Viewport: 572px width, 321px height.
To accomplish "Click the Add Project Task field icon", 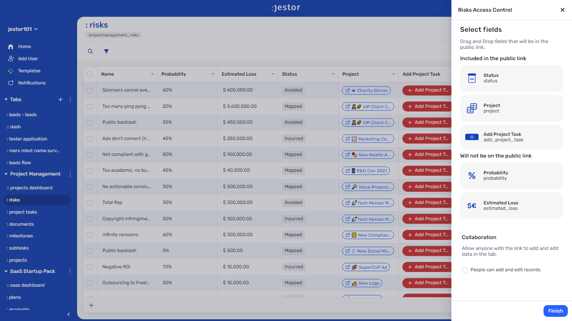I will pyautogui.click(x=472, y=137).
